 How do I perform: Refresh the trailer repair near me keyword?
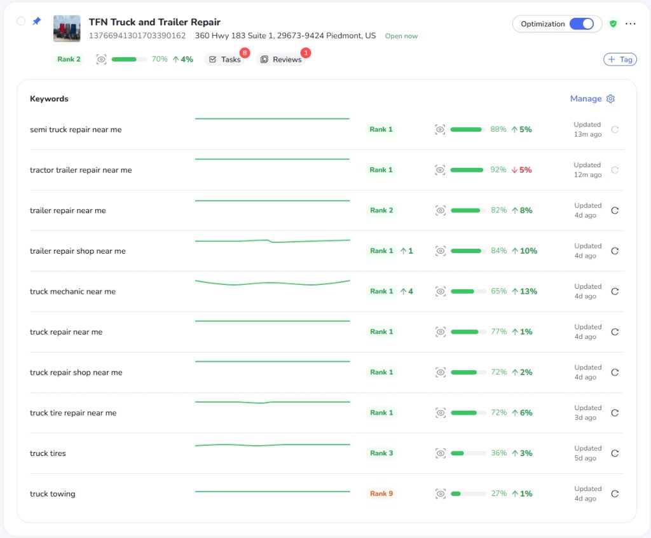(615, 210)
